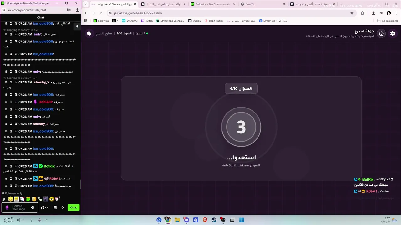Click the Windows Start button
401x225 pixels.
pos(242,220)
